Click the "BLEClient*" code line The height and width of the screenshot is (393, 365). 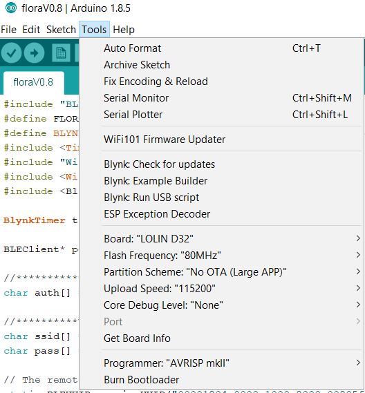click(41, 249)
